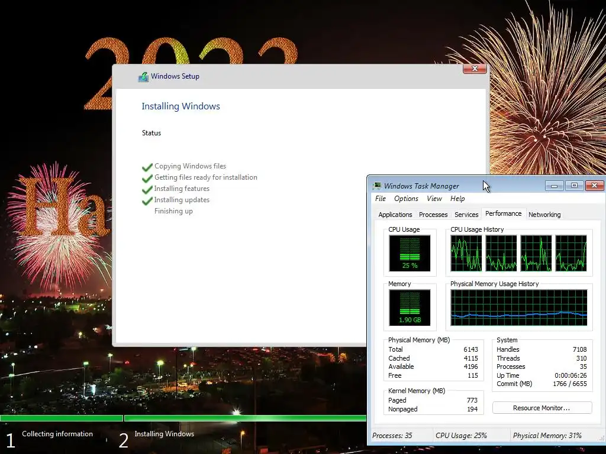This screenshot has width=606, height=454.
Task: Close the Windows Setup dialog
Action: [475, 69]
